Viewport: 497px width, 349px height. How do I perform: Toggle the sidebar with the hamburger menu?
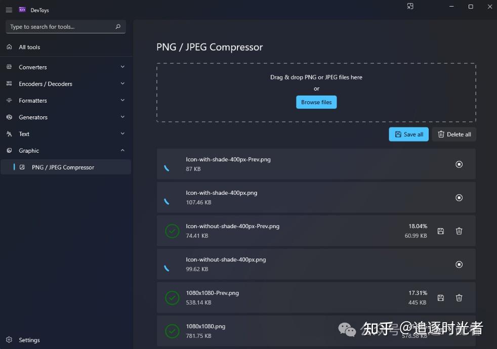tap(9, 10)
